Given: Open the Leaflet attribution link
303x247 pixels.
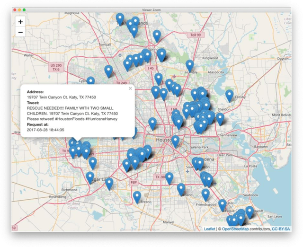Looking at the screenshot, I should (209, 229).
